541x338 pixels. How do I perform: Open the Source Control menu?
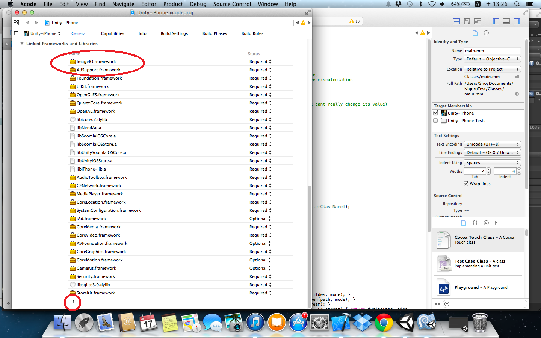click(232, 4)
